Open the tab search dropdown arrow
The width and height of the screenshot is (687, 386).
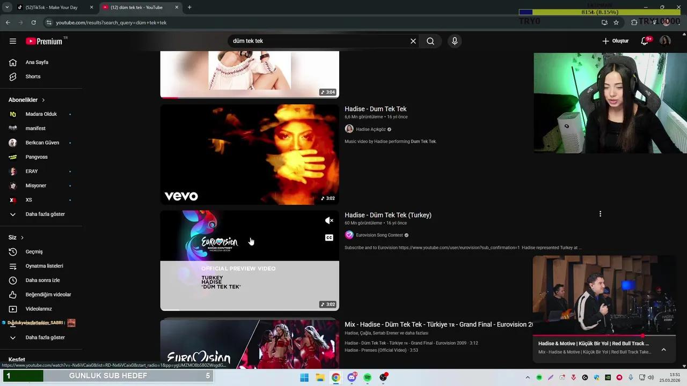click(x=7, y=8)
